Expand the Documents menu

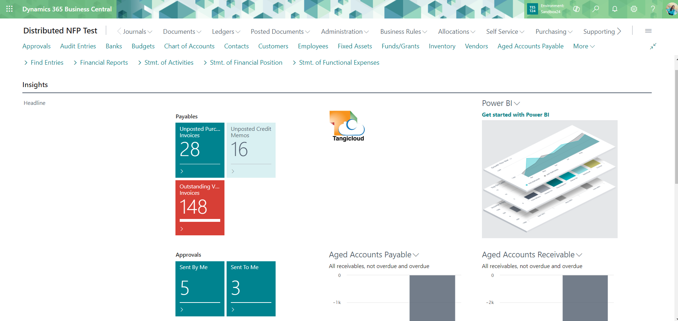coord(182,32)
